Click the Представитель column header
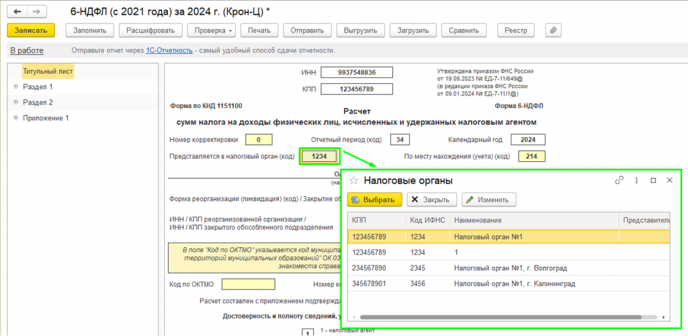This screenshot has height=336, width=688. [645, 220]
